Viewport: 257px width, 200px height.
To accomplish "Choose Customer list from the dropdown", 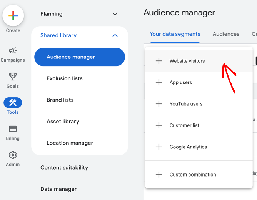I will pyautogui.click(x=199, y=125).
